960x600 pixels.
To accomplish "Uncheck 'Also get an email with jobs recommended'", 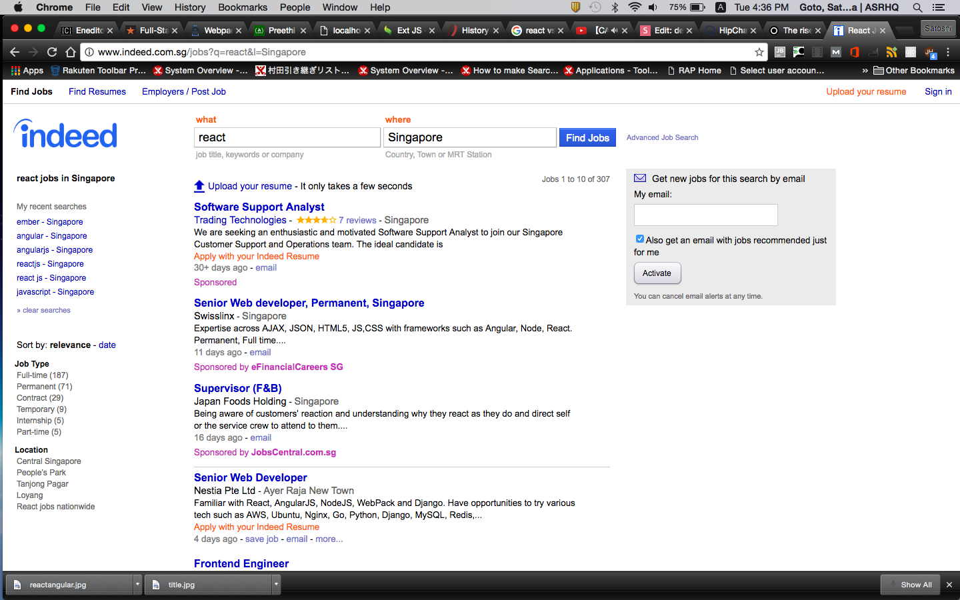I will coord(639,239).
